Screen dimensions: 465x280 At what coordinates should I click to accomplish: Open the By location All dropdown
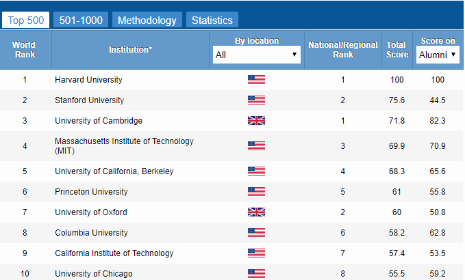click(257, 55)
